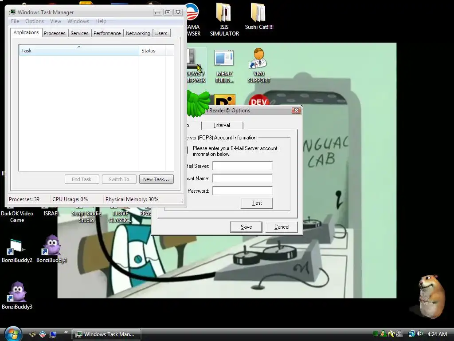Click the greyed Switch To button
The width and height of the screenshot is (454, 341).
tap(119, 179)
